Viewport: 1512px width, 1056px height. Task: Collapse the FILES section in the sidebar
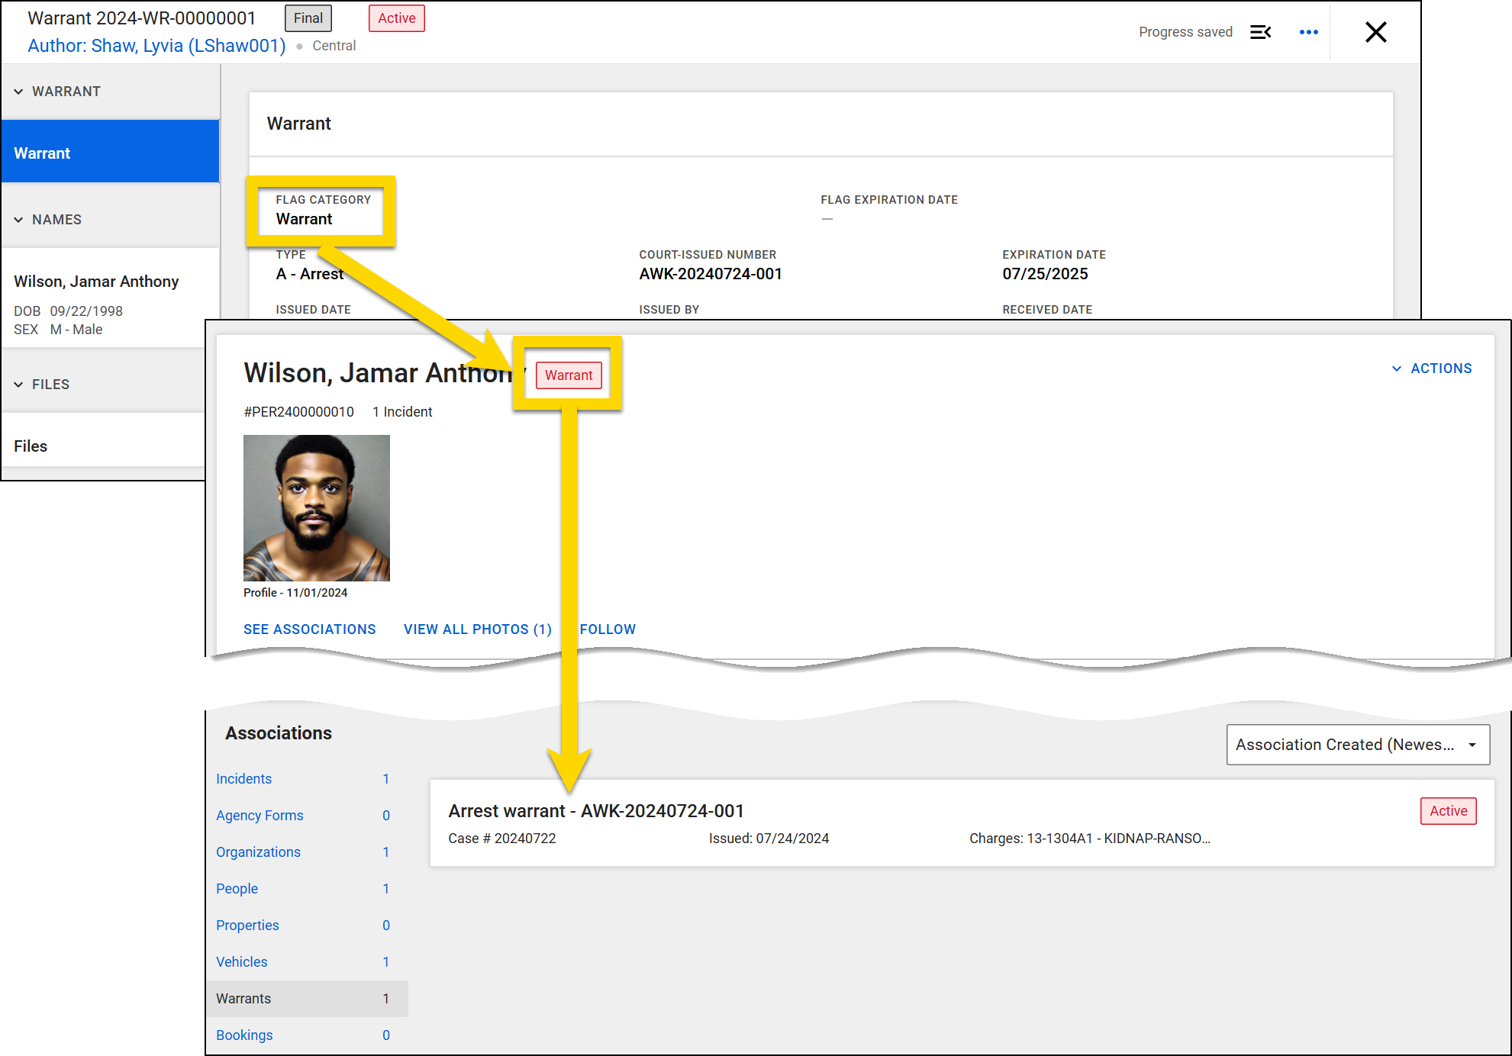coord(19,384)
